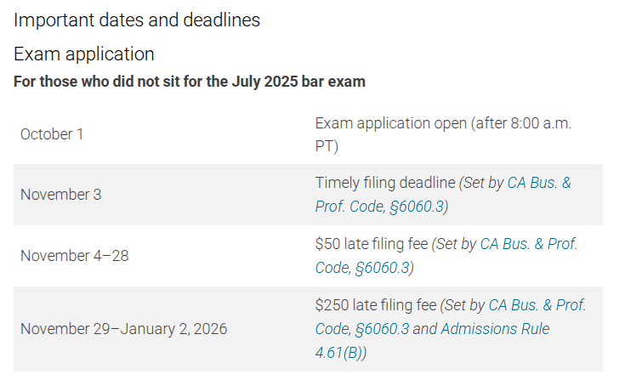Click the word "and" before Admissions Rule link
The width and height of the screenshot is (642, 380).
pos(423,329)
